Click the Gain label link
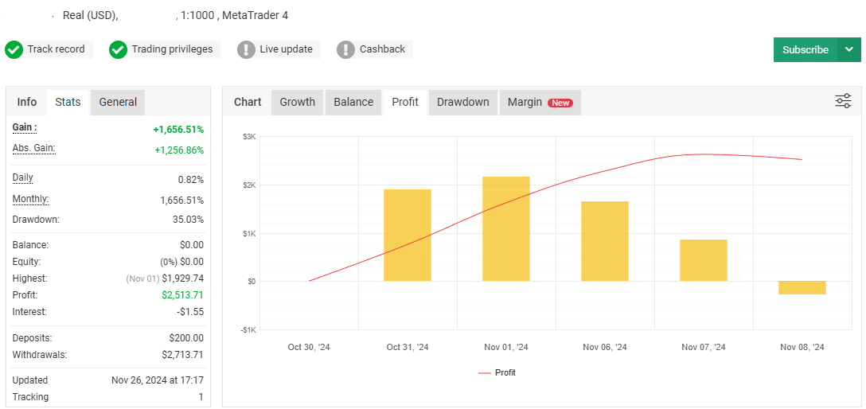The image size is (866, 409). 25,128
